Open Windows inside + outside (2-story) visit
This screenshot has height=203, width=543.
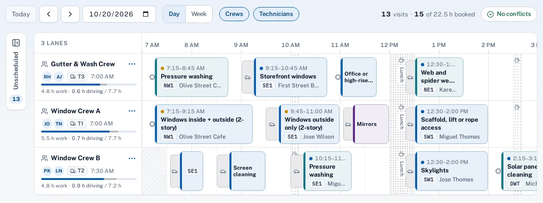(204, 124)
